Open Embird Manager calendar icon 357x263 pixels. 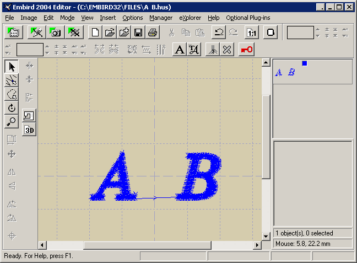13,32
